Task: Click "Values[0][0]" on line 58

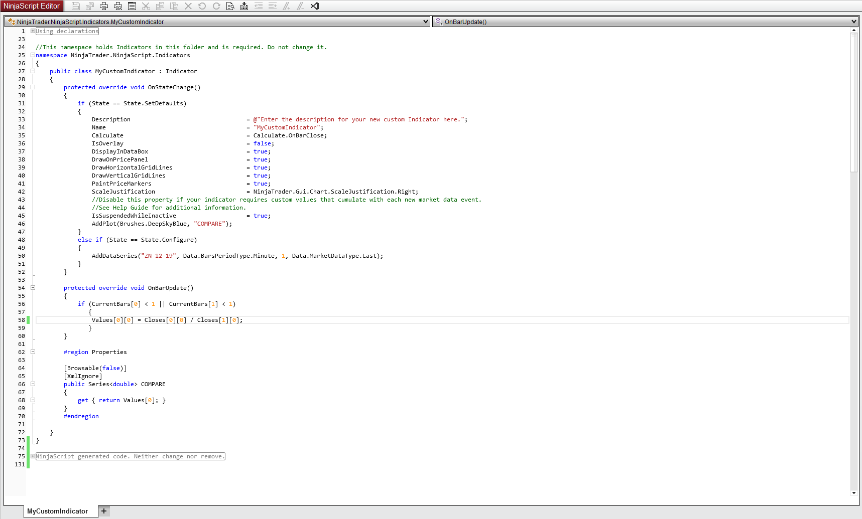Action: pyautogui.click(x=113, y=320)
